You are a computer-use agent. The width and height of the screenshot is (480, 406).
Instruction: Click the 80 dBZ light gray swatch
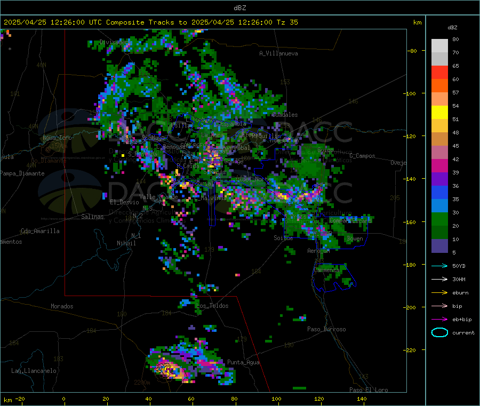(x=439, y=46)
